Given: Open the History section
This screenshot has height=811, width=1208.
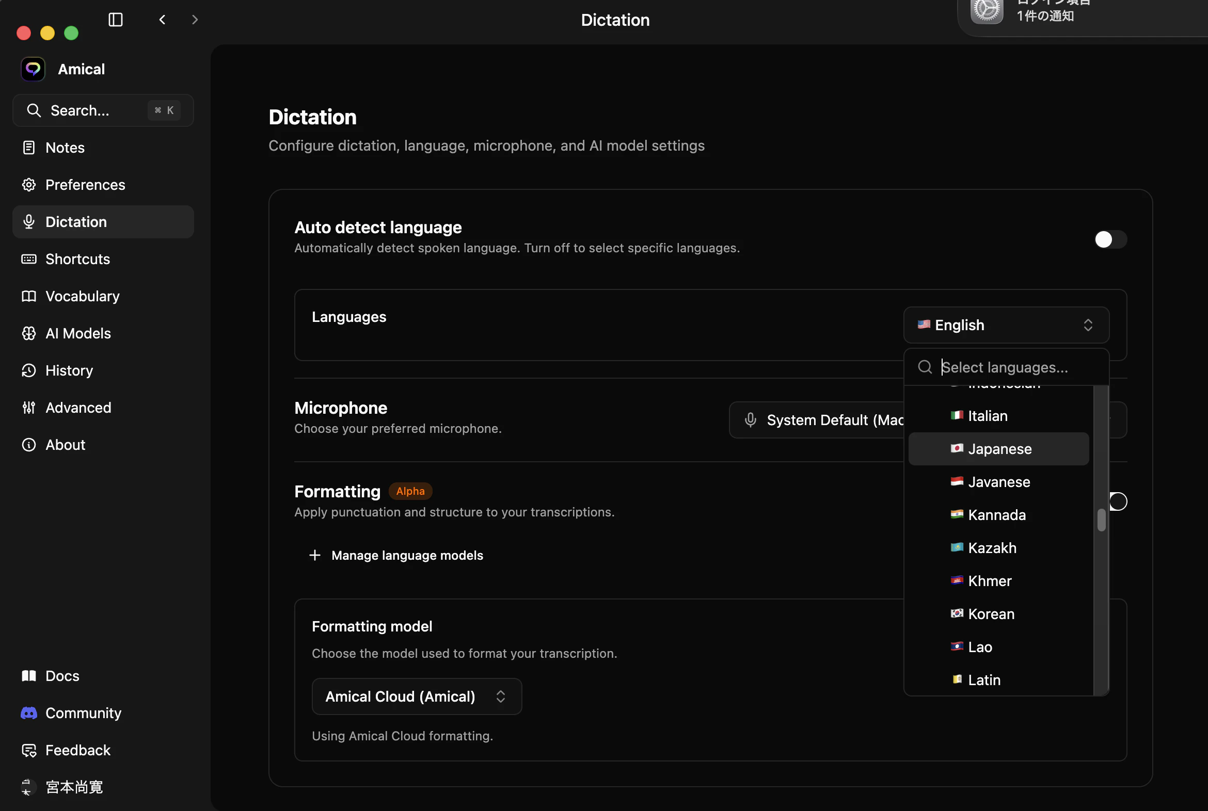Looking at the screenshot, I should click(103, 370).
